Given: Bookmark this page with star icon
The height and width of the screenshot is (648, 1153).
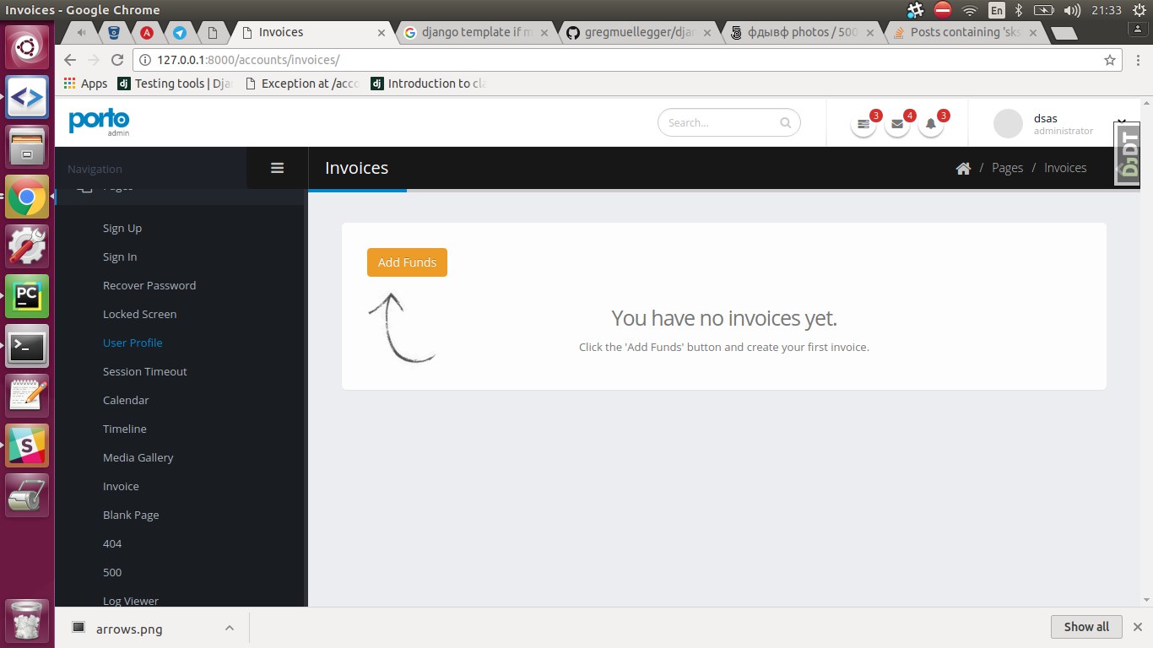Looking at the screenshot, I should (1110, 60).
